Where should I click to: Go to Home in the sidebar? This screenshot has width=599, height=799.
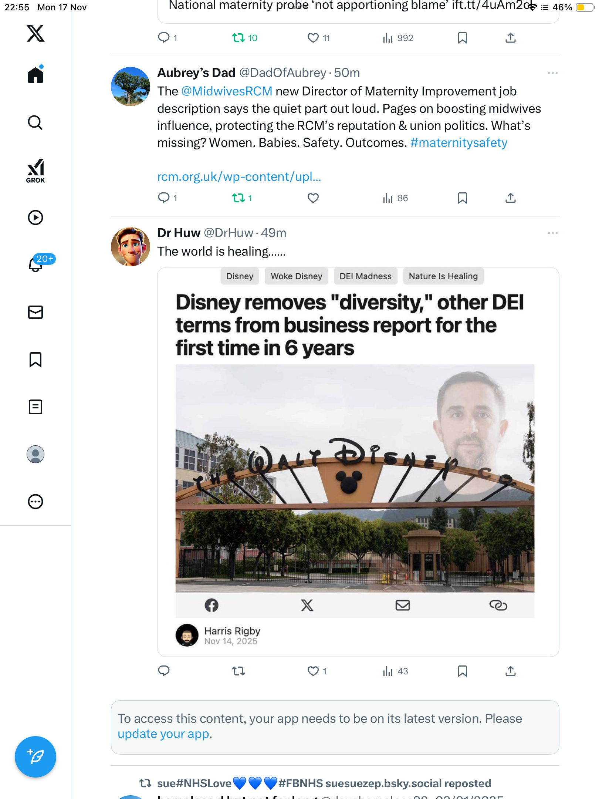(35, 75)
